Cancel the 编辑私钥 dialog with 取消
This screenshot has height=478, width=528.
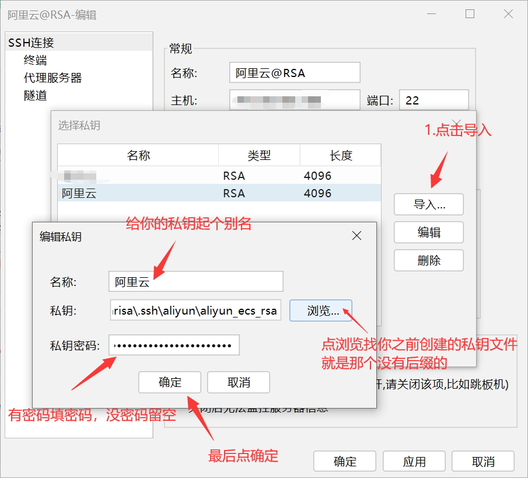point(239,382)
